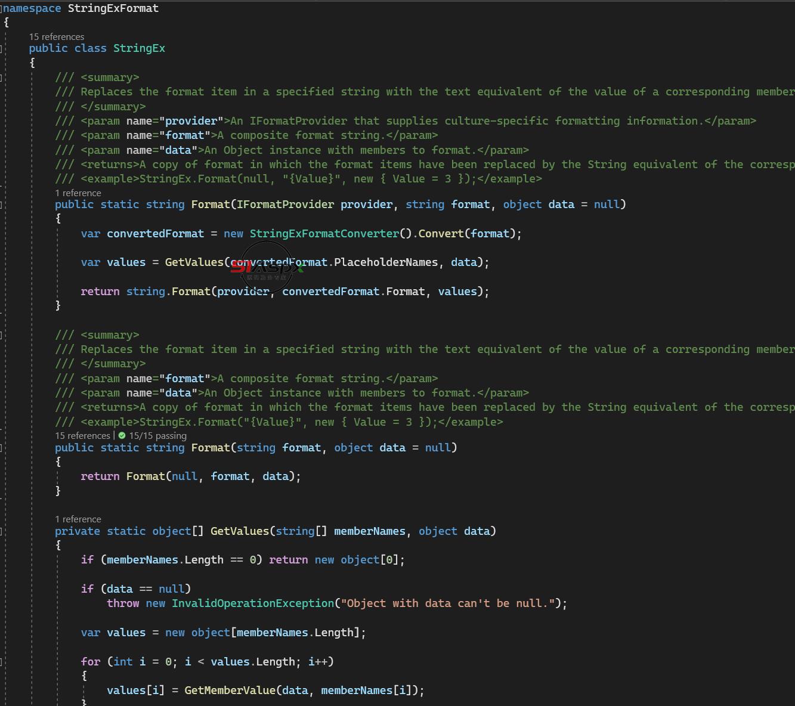This screenshot has height=706, width=795.
Task: Show the 15/15 passing test results
Action: 157,436
